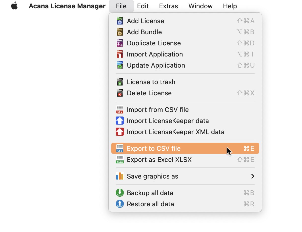
Task: Click the Import Application icon
Action: click(120, 54)
